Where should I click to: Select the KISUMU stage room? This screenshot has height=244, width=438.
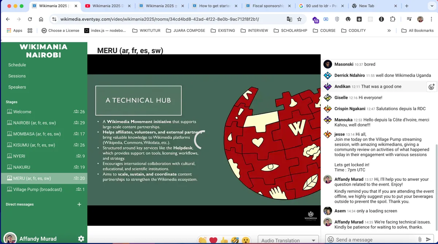click(44, 145)
